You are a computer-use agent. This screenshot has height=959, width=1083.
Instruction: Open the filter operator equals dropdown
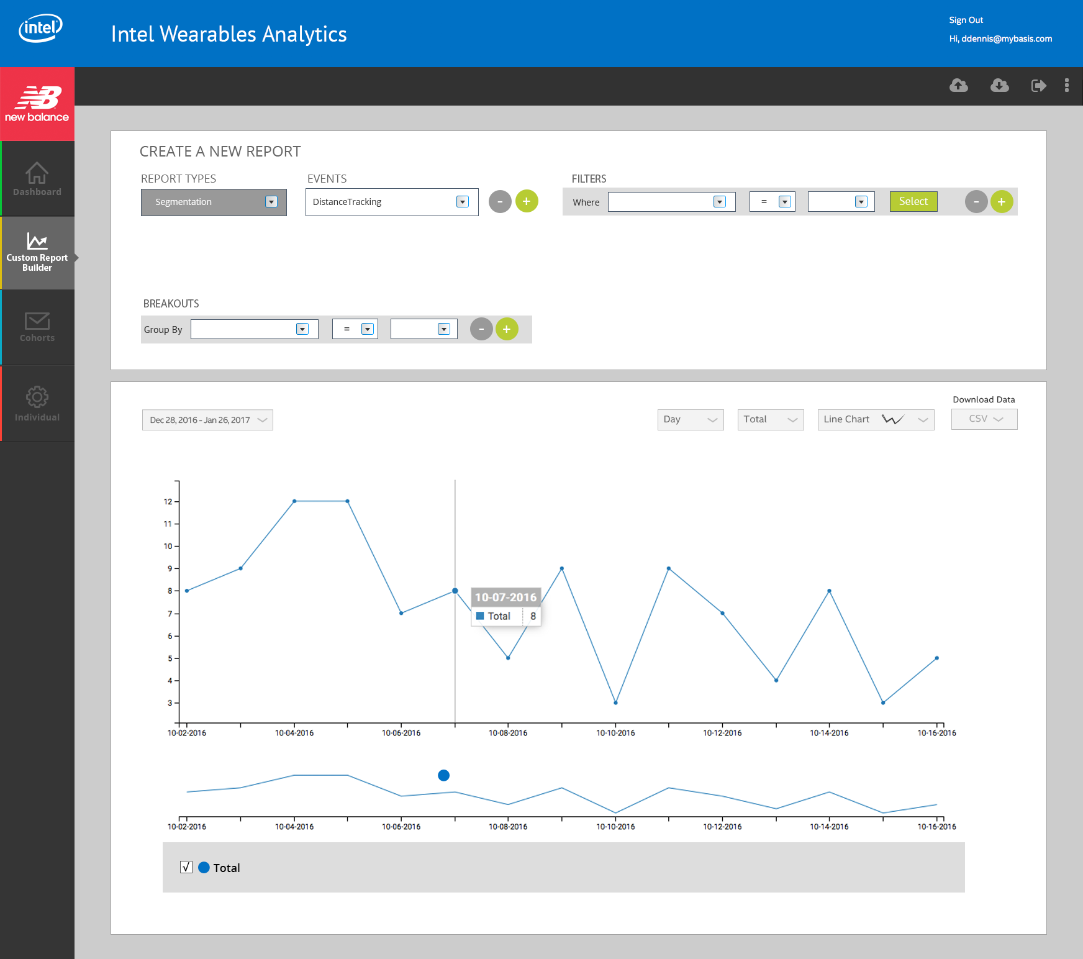pos(773,202)
